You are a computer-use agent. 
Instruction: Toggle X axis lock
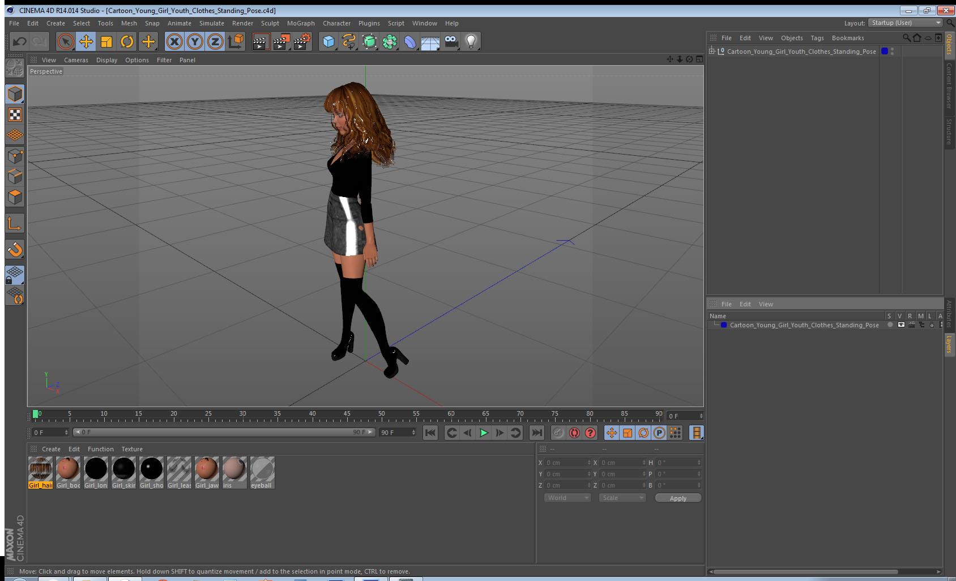pos(174,41)
